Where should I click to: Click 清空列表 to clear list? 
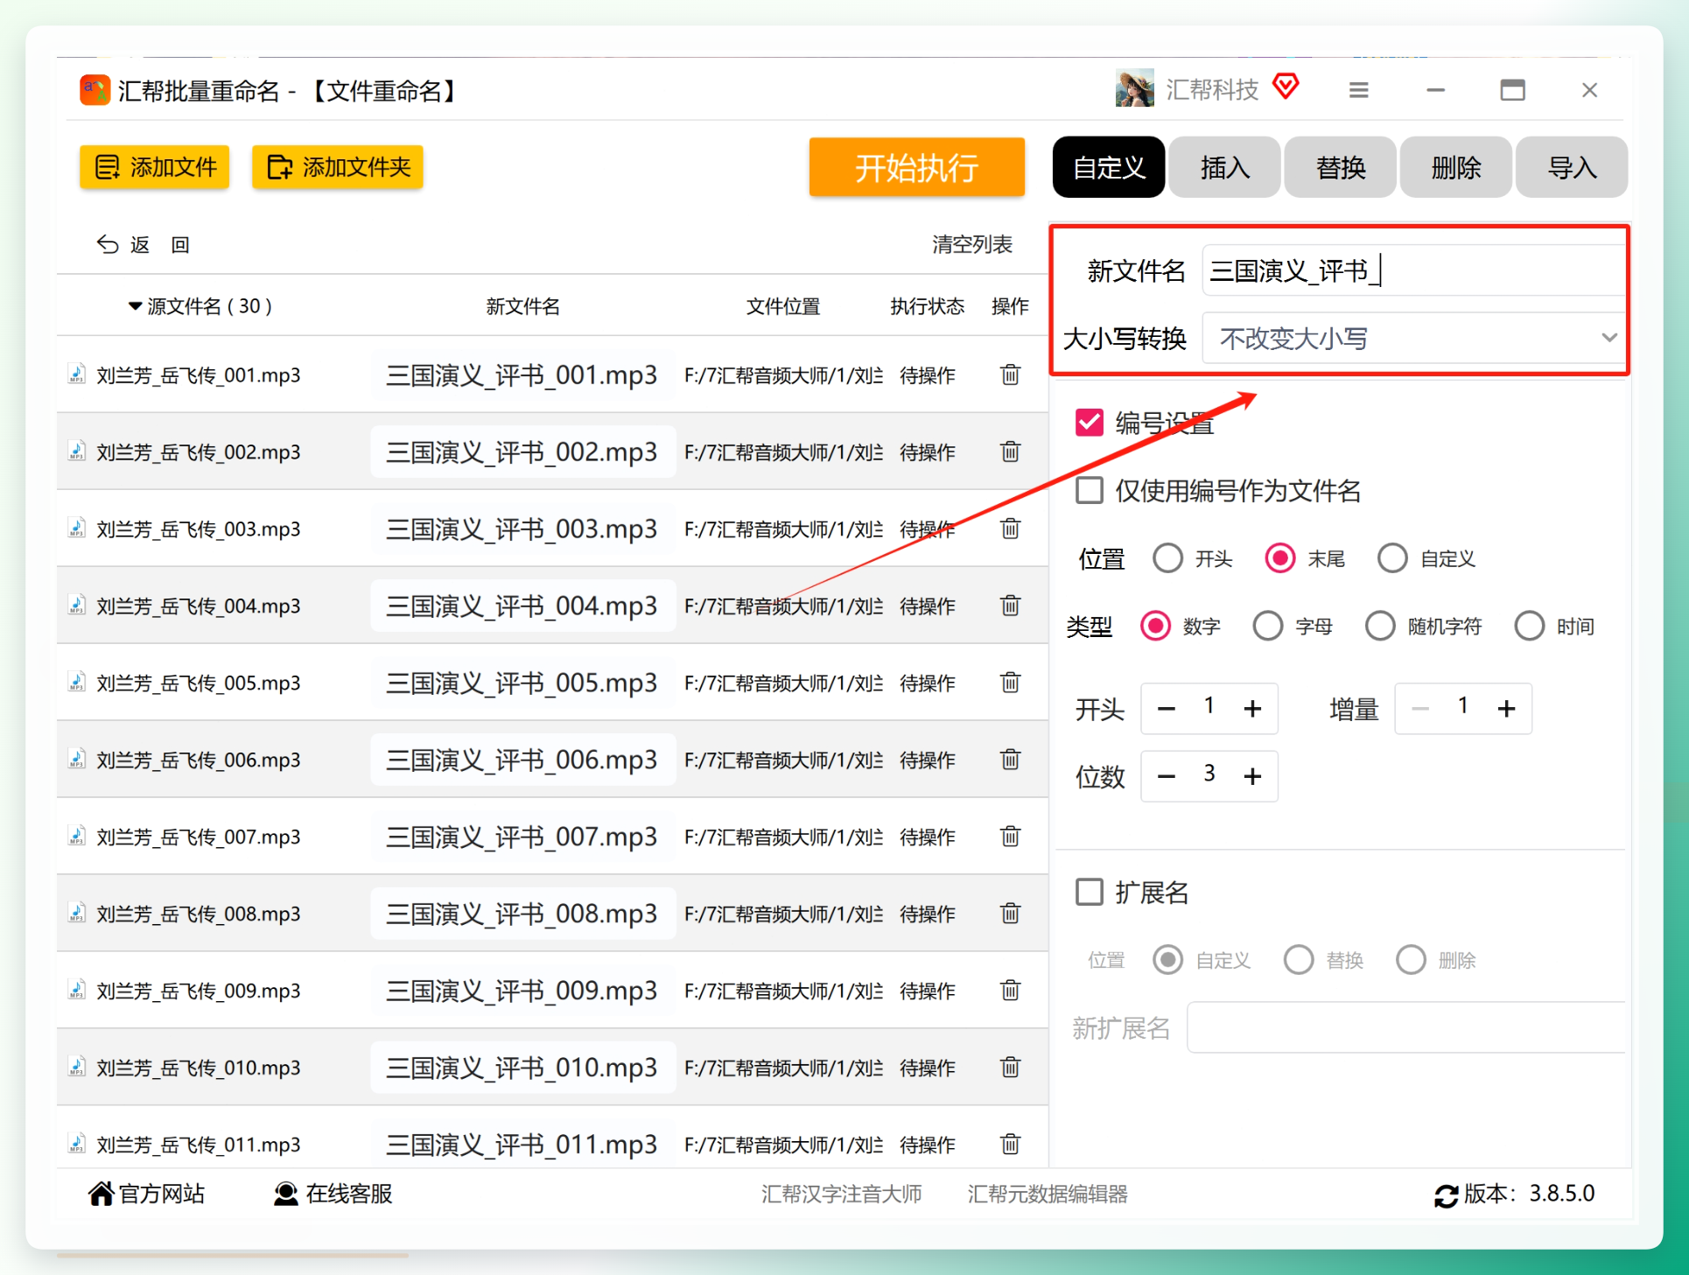click(971, 244)
